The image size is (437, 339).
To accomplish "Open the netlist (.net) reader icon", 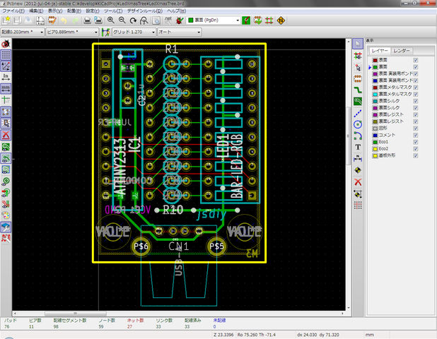I will pyautogui.click(x=168, y=20).
